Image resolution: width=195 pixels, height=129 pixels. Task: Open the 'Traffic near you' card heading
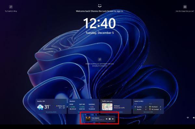pos(107,101)
